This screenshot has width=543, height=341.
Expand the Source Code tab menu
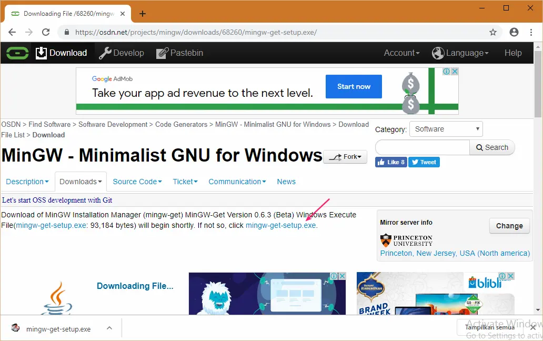pos(137,182)
